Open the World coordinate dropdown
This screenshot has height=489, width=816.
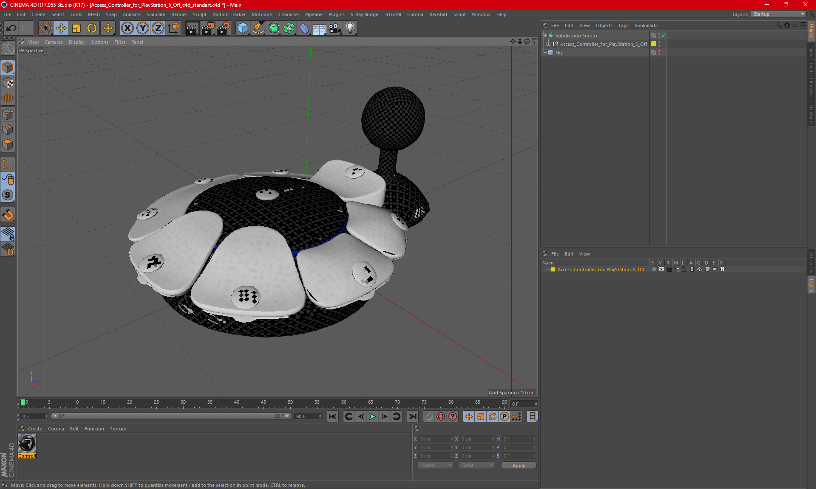436,465
